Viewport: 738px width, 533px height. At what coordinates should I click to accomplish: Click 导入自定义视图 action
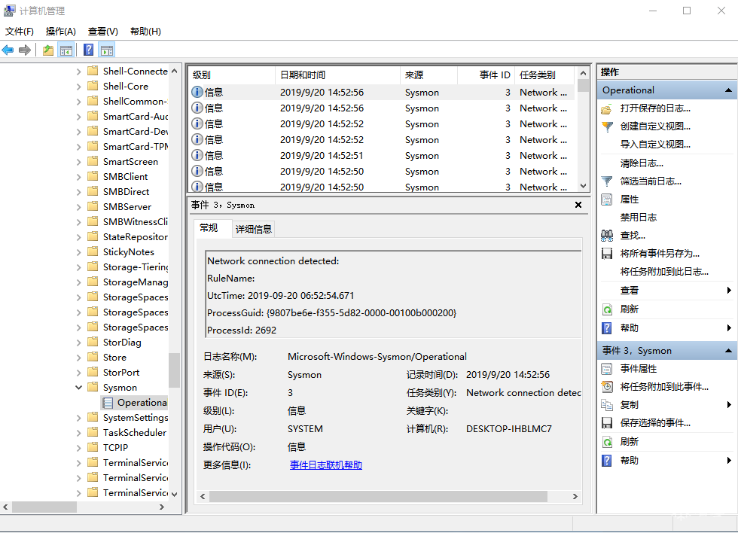click(654, 145)
